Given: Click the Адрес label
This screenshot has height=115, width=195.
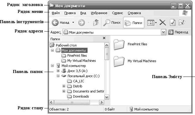Looking at the screenshot, I should pyautogui.click(x=56, y=32).
